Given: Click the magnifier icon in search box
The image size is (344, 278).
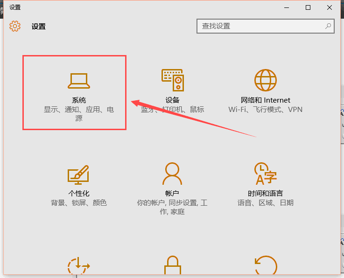Looking at the screenshot, I should tap(328, 26).
